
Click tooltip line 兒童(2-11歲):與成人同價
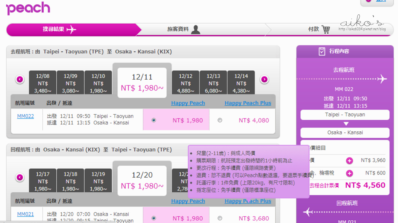[226, 153]
